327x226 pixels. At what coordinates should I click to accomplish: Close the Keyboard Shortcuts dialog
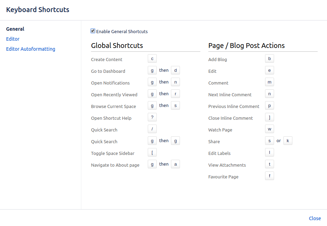coord(315,218)
